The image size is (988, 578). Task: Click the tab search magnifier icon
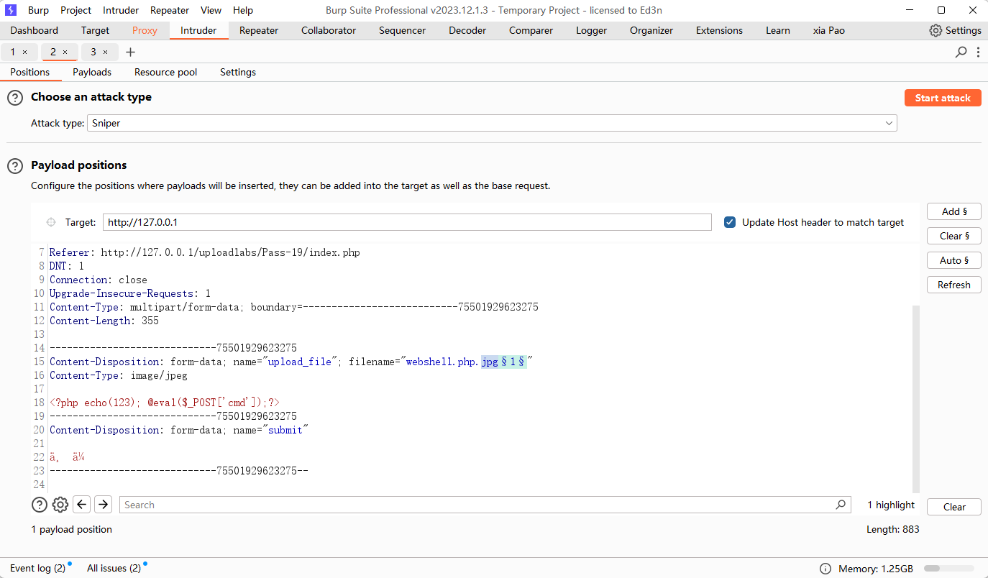pyautogui.click(x=961, y=52)
